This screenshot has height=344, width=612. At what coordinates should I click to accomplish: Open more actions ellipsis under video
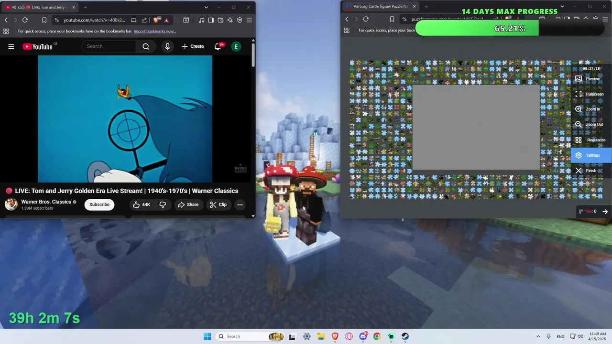point(240,204)
